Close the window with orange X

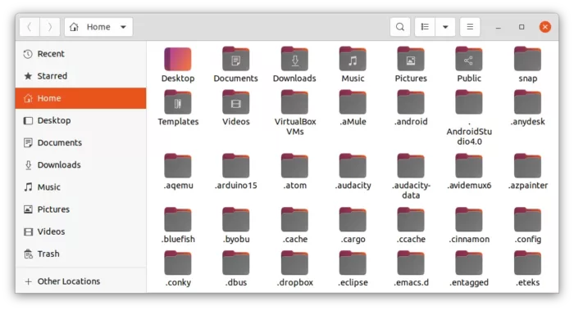(x=545, y=27)
